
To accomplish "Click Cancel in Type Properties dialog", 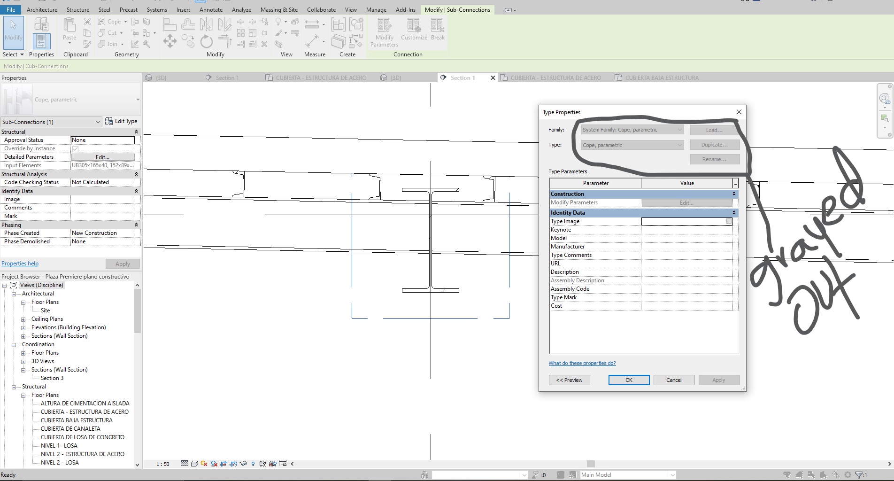I will (674, 380).
